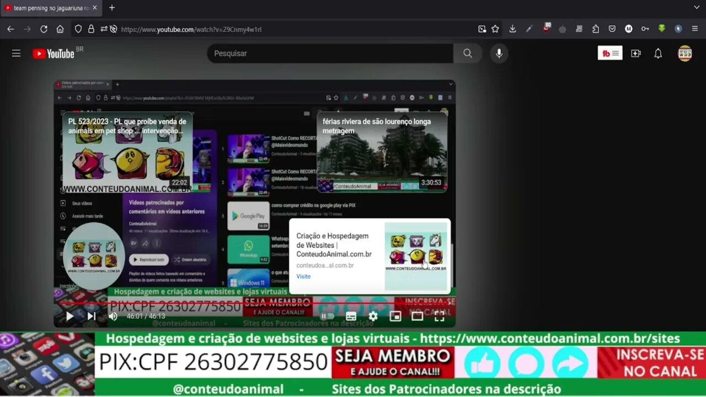706x397 pixels.
Task: Click the browser forward arrow
Action: point(27,29)
